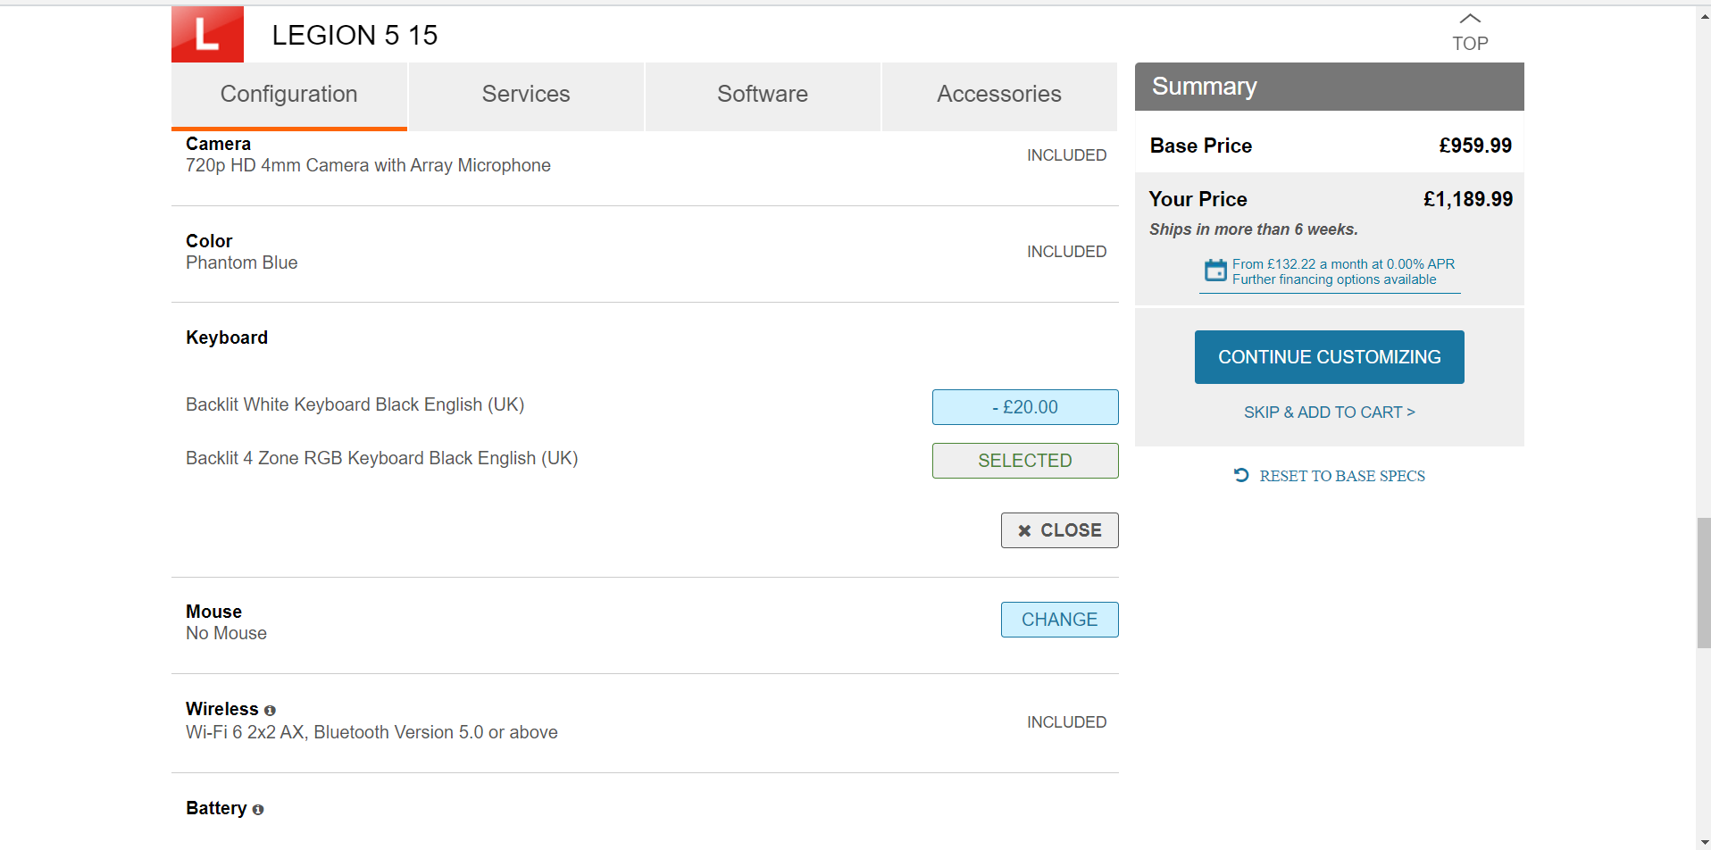Click the page vertical scrollbar thumb
This screenshot has height=850, width=1711.
[x=1704, y=582]
